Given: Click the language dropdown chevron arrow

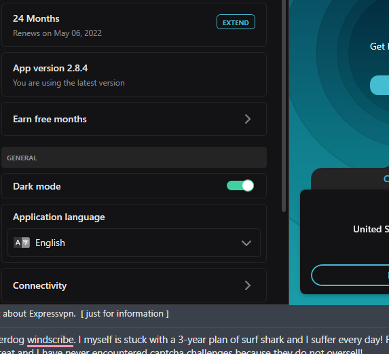Looking at the screenshot, I should pos(246,243).
